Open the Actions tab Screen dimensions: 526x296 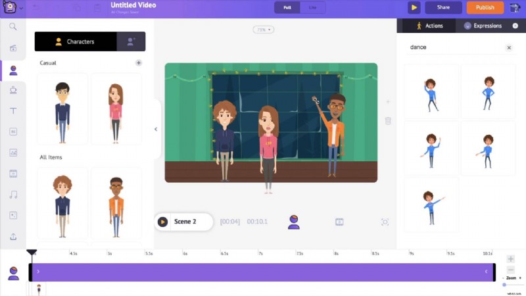tap(429, 26)
